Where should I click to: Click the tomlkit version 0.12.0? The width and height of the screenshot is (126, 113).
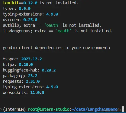[x=30, y=3]
